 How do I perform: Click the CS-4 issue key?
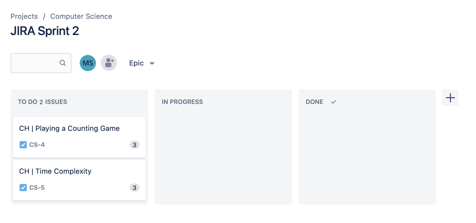click(x=37, y=145)
